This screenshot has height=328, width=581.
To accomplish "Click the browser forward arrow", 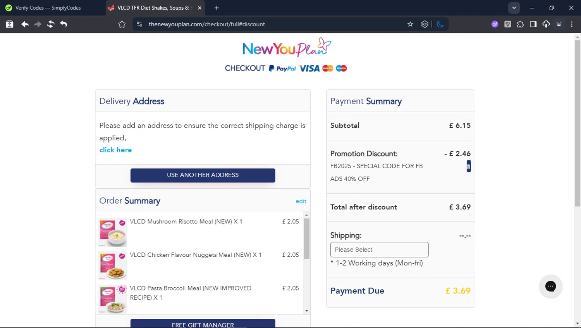I will (38, 24).
